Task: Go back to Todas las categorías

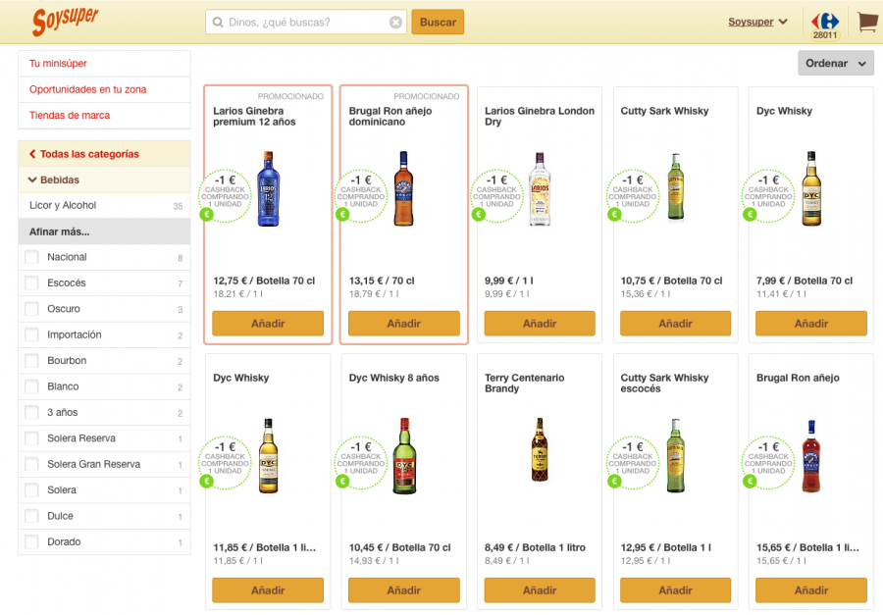Action: [x=104, y=154]
